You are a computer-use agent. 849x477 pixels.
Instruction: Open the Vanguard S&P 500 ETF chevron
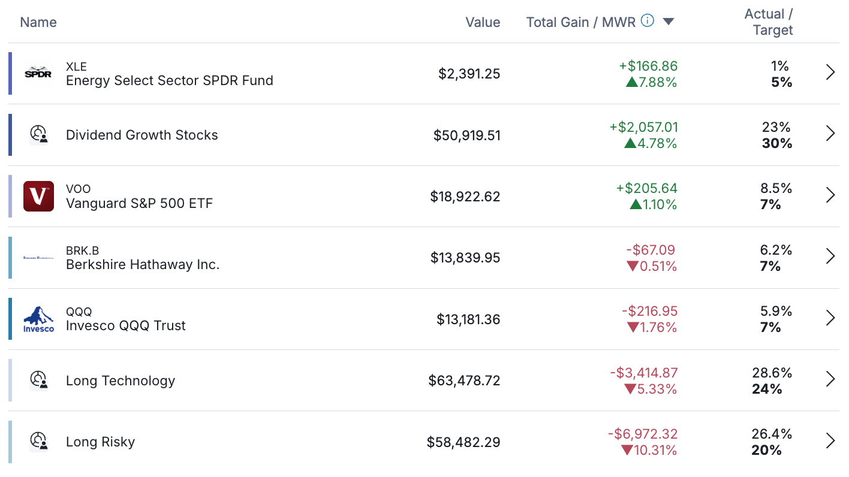[830, 195]
